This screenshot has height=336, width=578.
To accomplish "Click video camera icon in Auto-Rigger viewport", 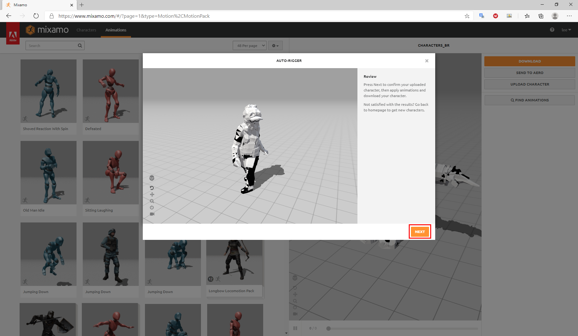I will click(152, 214).
